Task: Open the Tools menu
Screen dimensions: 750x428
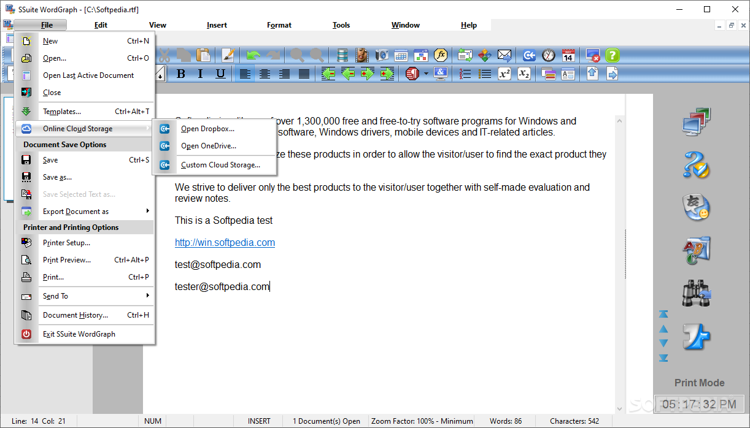Action: pos(341,25)
